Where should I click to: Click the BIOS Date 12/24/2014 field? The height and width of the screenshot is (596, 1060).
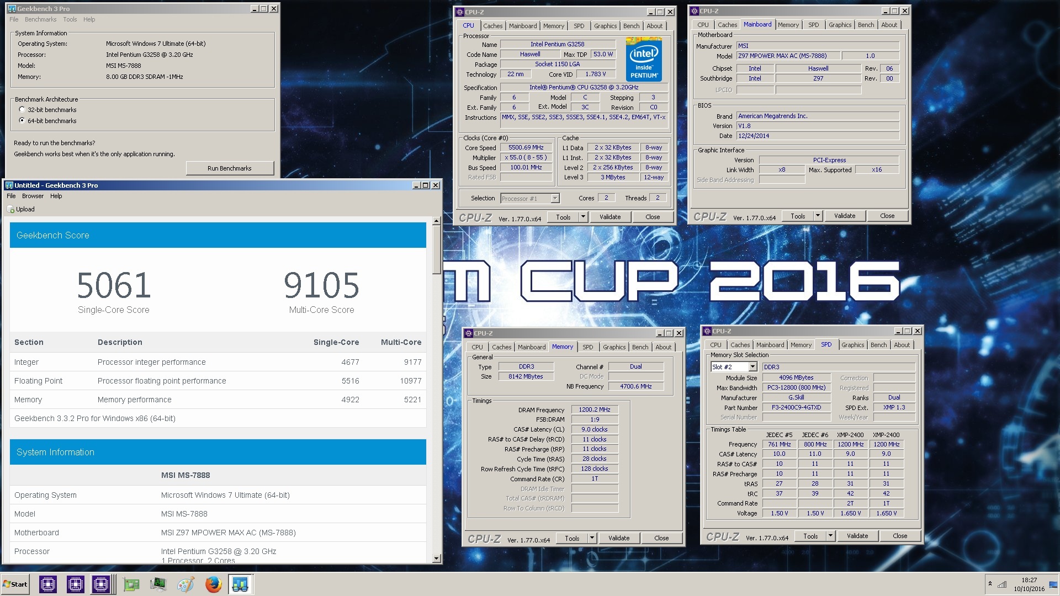pos(818,136)
